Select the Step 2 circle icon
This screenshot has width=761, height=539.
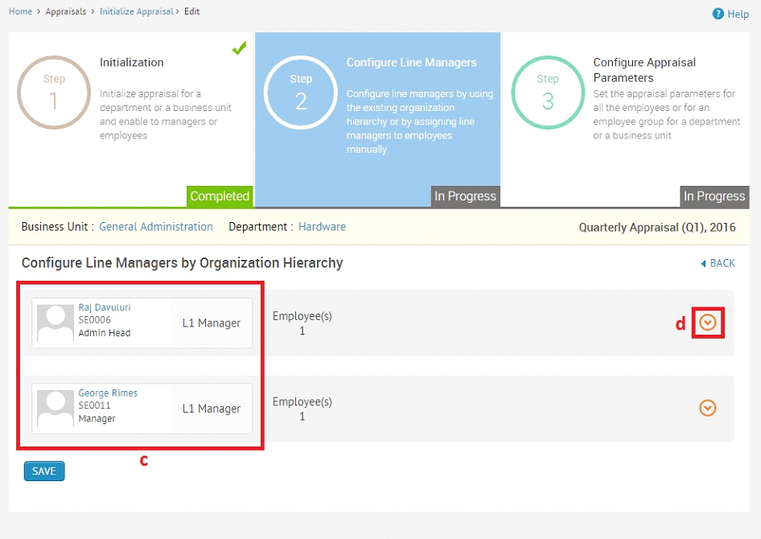tap(301, 93)
